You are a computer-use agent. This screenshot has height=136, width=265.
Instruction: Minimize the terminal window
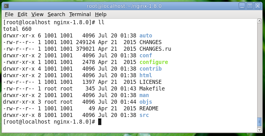242,6
